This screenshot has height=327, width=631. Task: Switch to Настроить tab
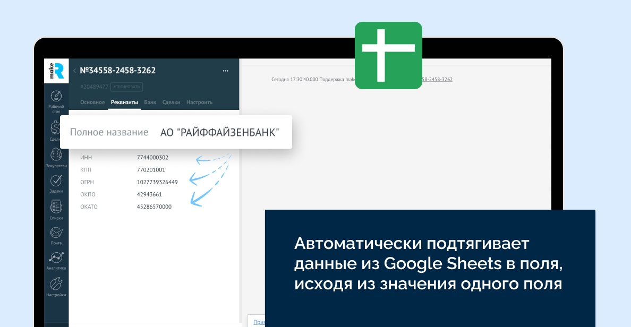tap(199, 102)
